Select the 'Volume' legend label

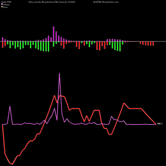coord(6,5)
